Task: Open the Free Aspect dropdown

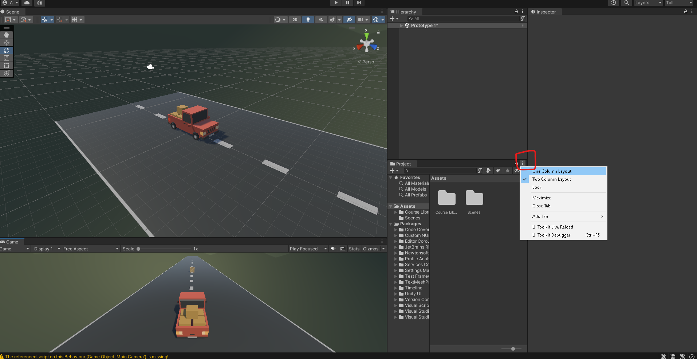Action: (x=91, y=249)
